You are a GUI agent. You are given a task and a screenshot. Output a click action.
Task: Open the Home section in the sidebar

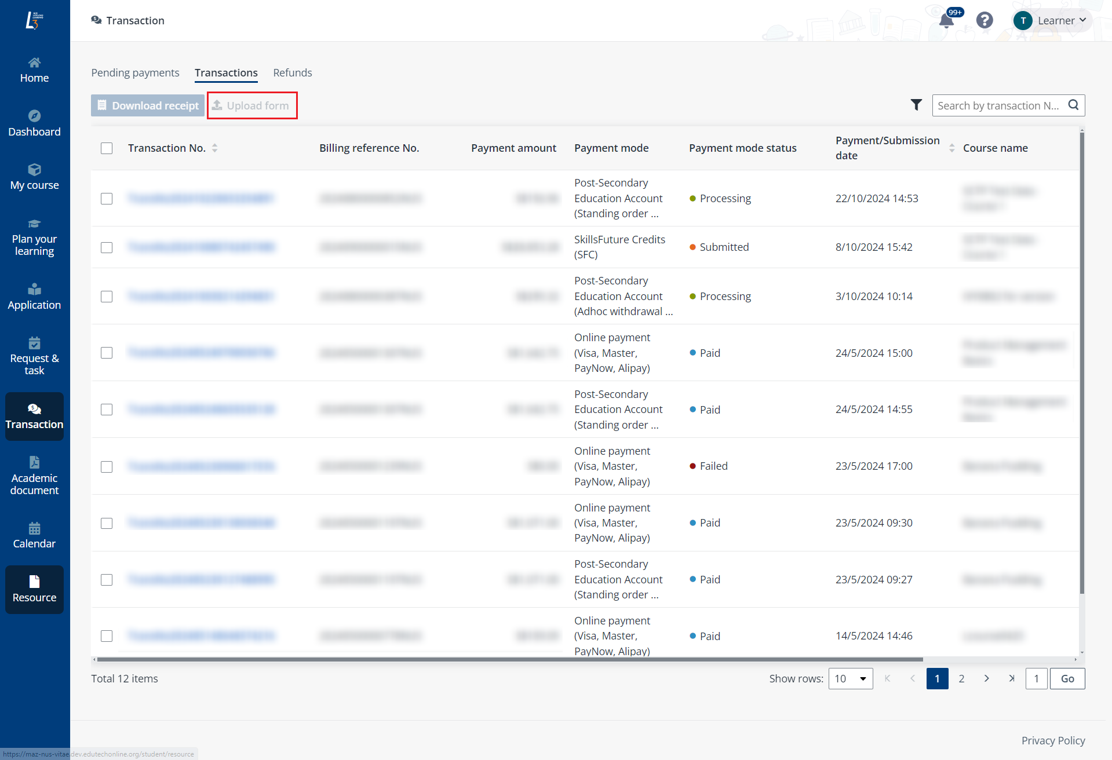[34, 70]
